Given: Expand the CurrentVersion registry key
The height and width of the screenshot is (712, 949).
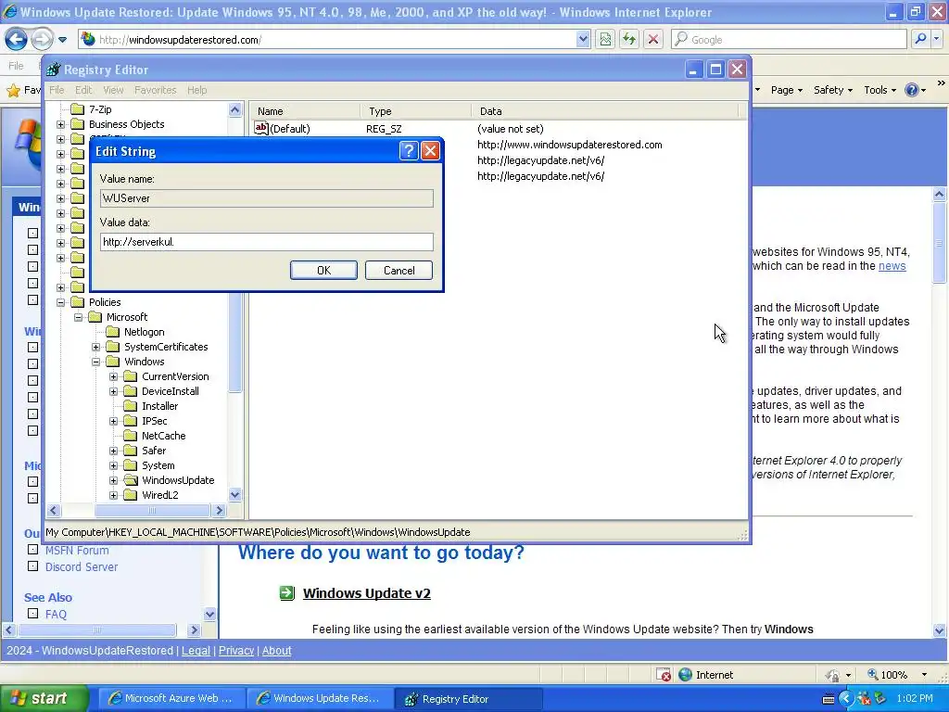Looking at the screenshot, I should click(113, 376).
